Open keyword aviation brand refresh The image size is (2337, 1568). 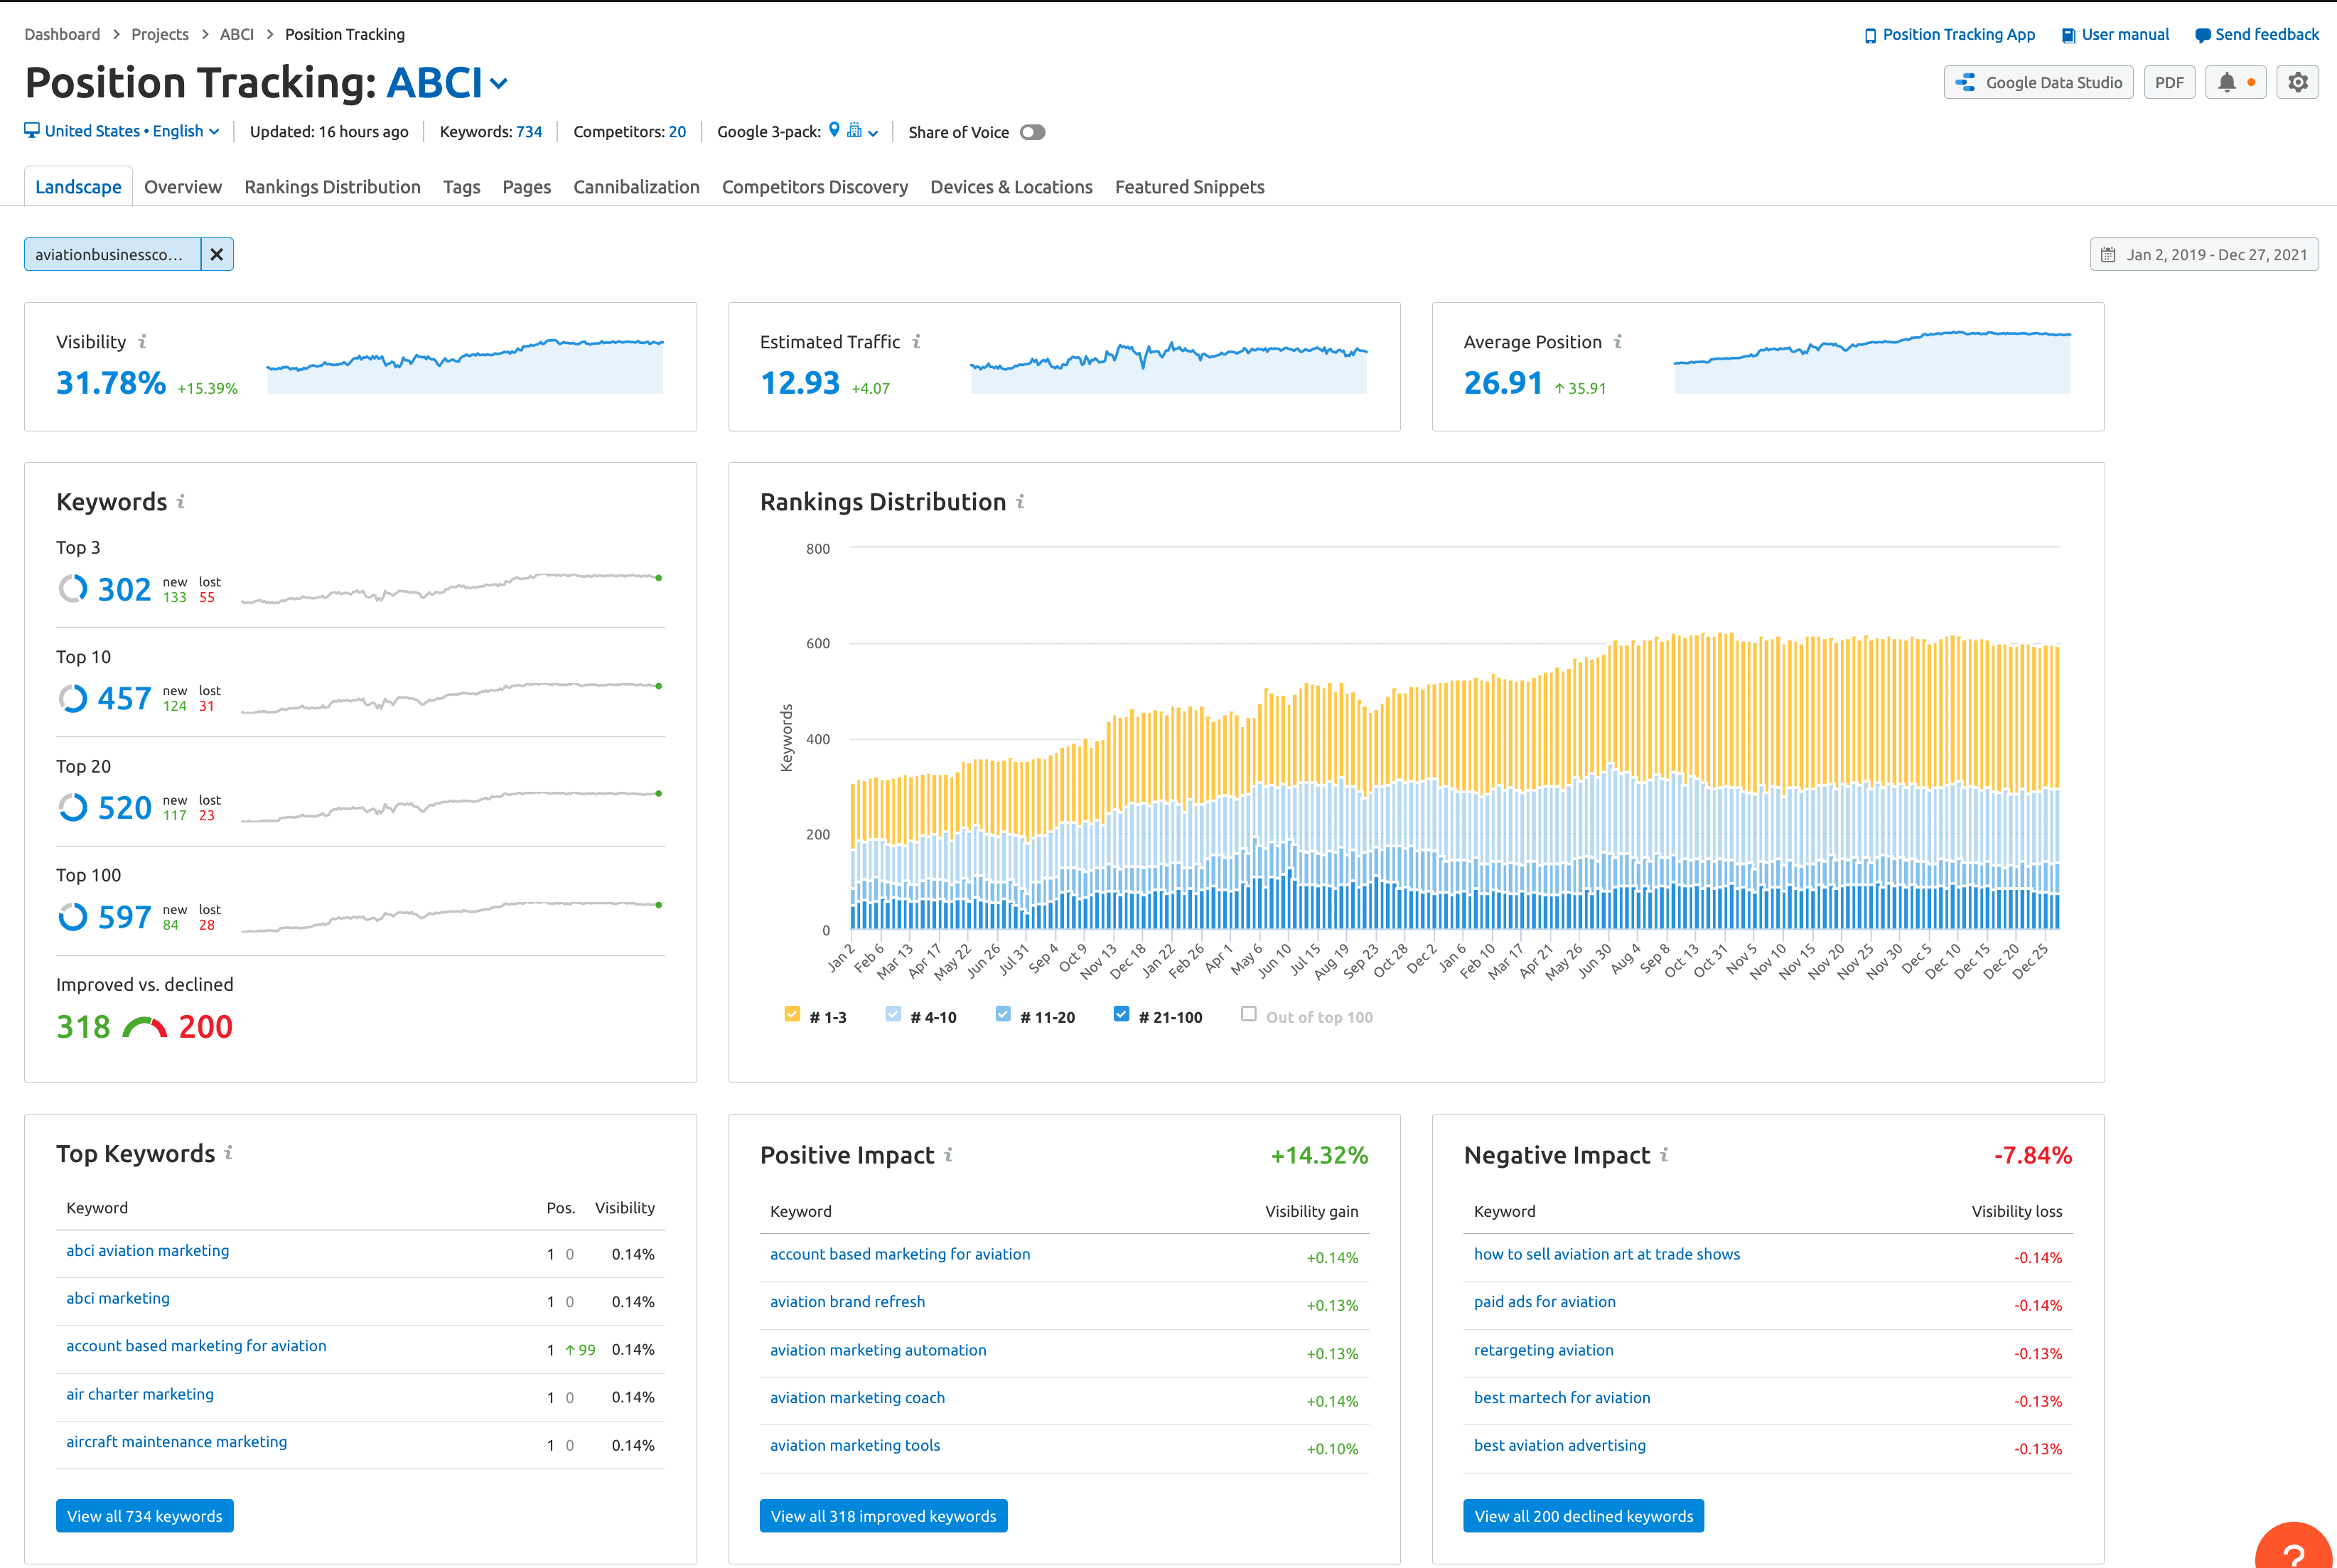(847, 1302)
